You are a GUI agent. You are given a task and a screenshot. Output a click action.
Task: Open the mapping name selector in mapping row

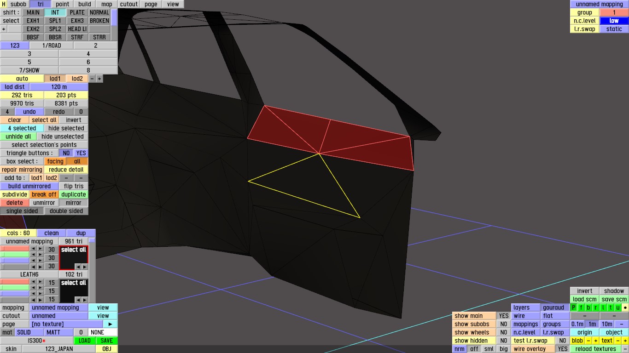coord(59,307)
